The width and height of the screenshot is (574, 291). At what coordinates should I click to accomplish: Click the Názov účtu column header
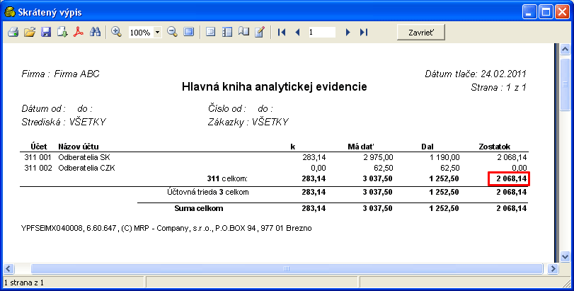click(79, 147)
